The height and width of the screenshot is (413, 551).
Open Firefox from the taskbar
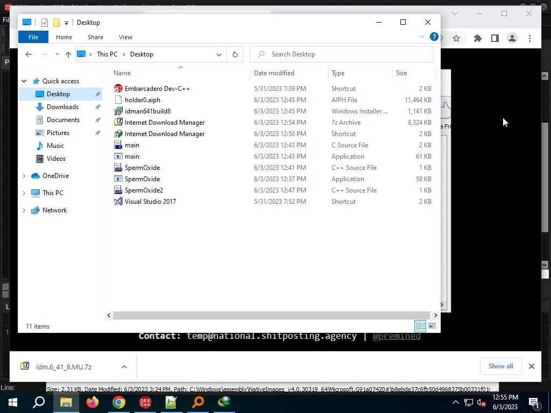pyautogui.click(x=93, y=402)
